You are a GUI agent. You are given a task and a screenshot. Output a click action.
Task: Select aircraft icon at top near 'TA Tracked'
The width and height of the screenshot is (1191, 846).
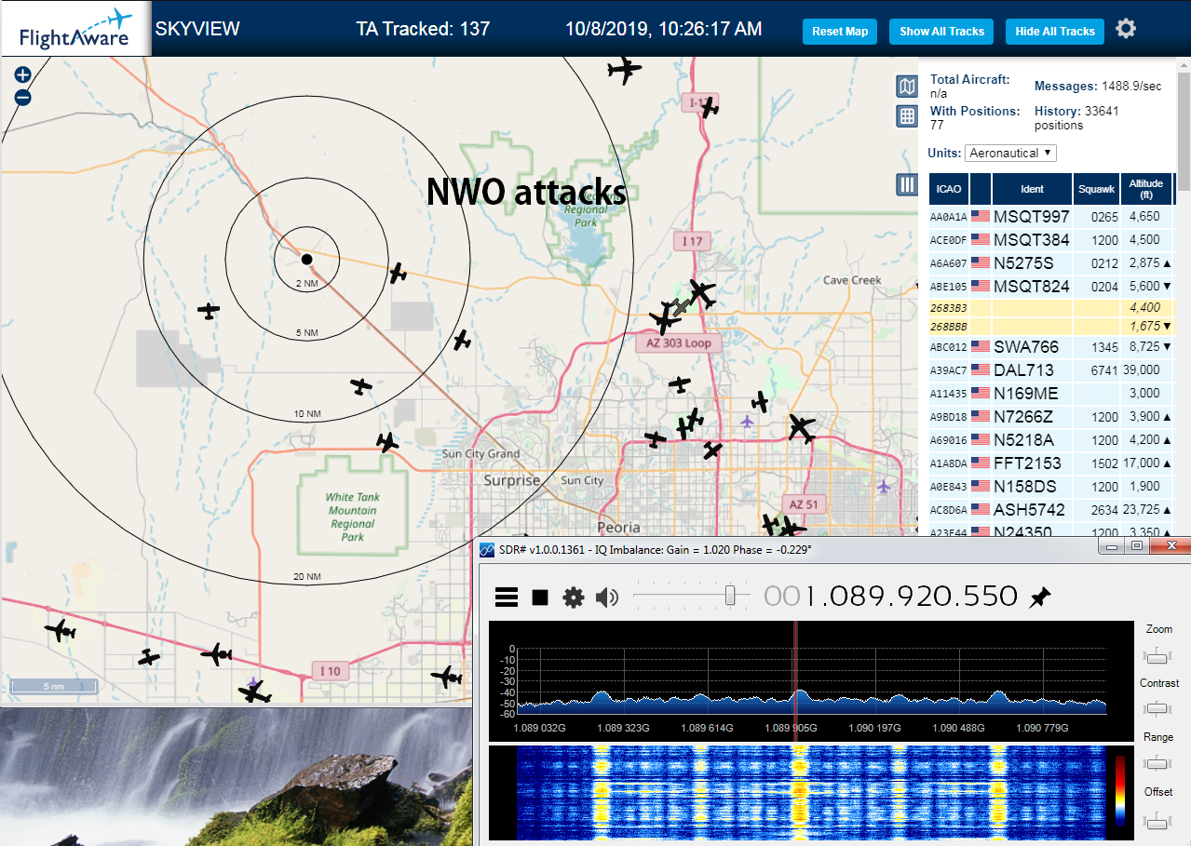tap(625, 69)
